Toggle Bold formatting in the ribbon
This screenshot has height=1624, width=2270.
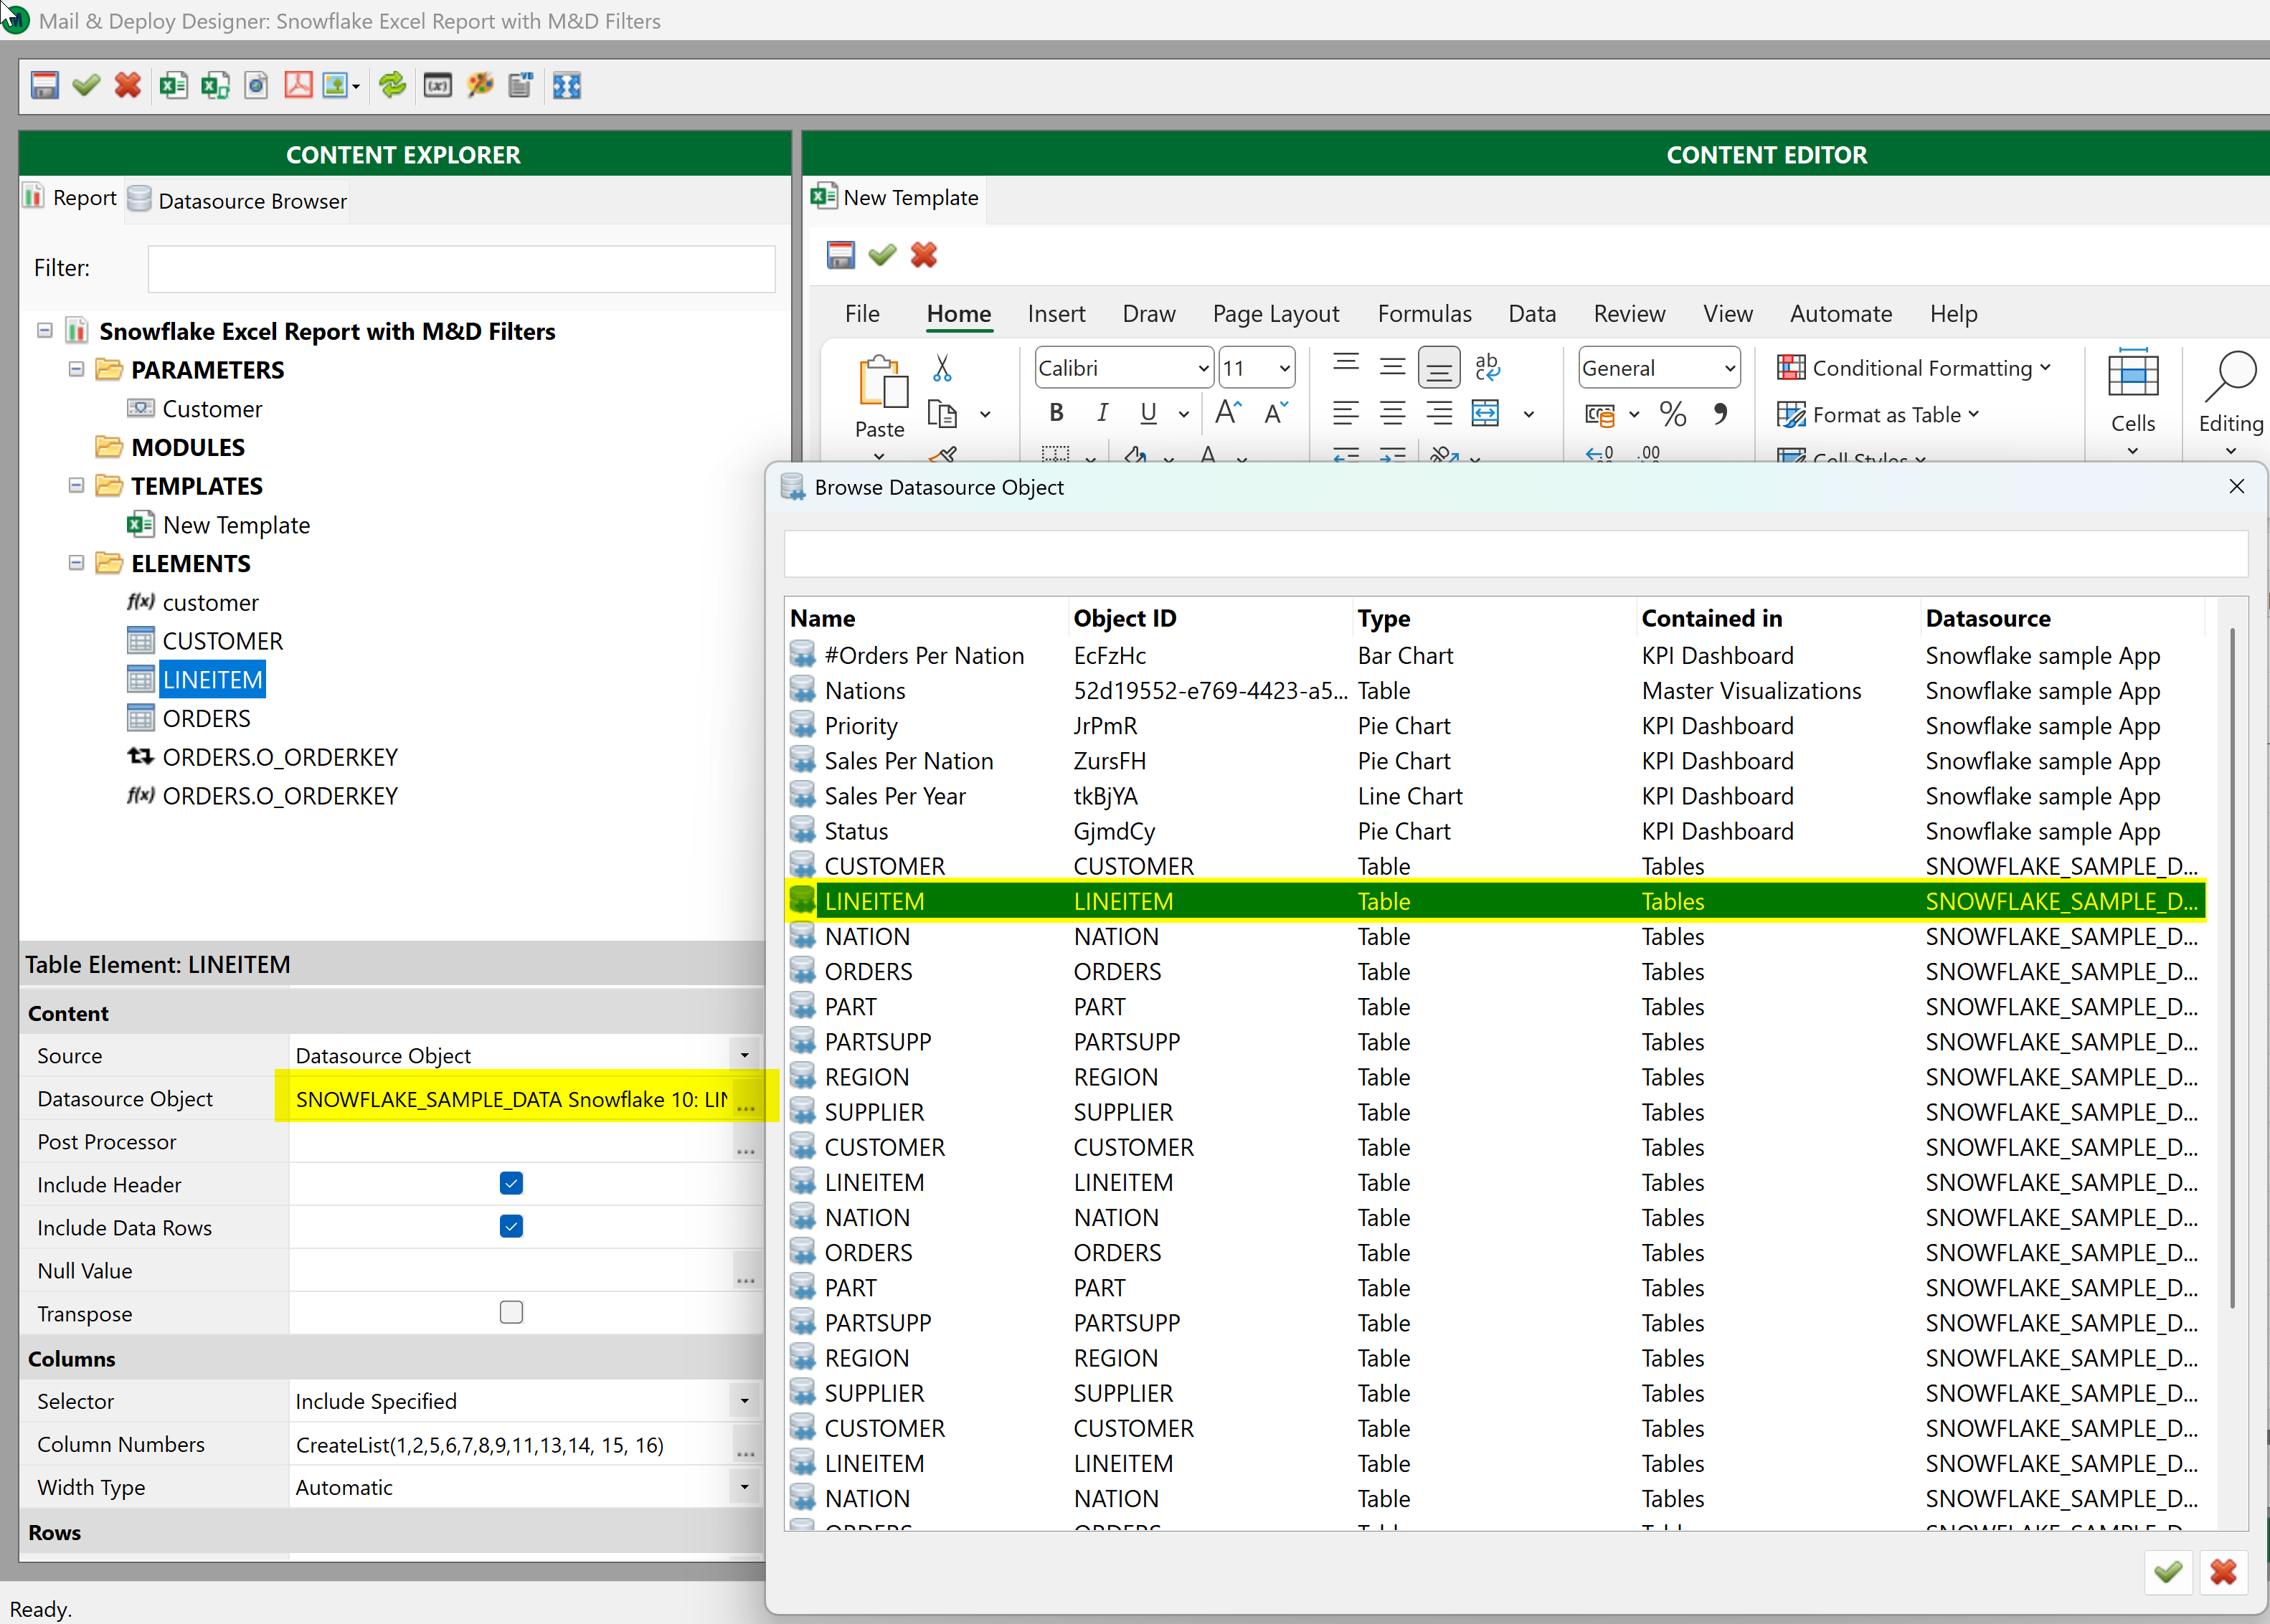(x=1056, y=413)
